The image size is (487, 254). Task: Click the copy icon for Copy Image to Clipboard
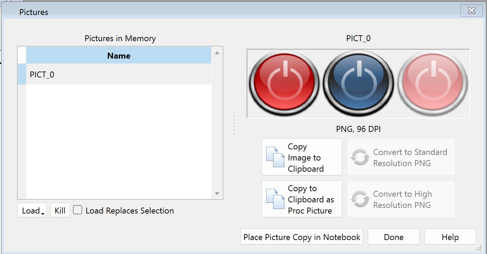(x=275, y=157)
